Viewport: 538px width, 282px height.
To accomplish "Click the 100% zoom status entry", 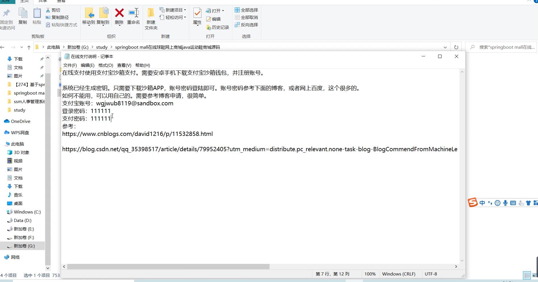I will pyautogui.click(x=370, y=274).
